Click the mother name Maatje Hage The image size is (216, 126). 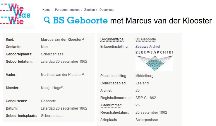point(51,88)
